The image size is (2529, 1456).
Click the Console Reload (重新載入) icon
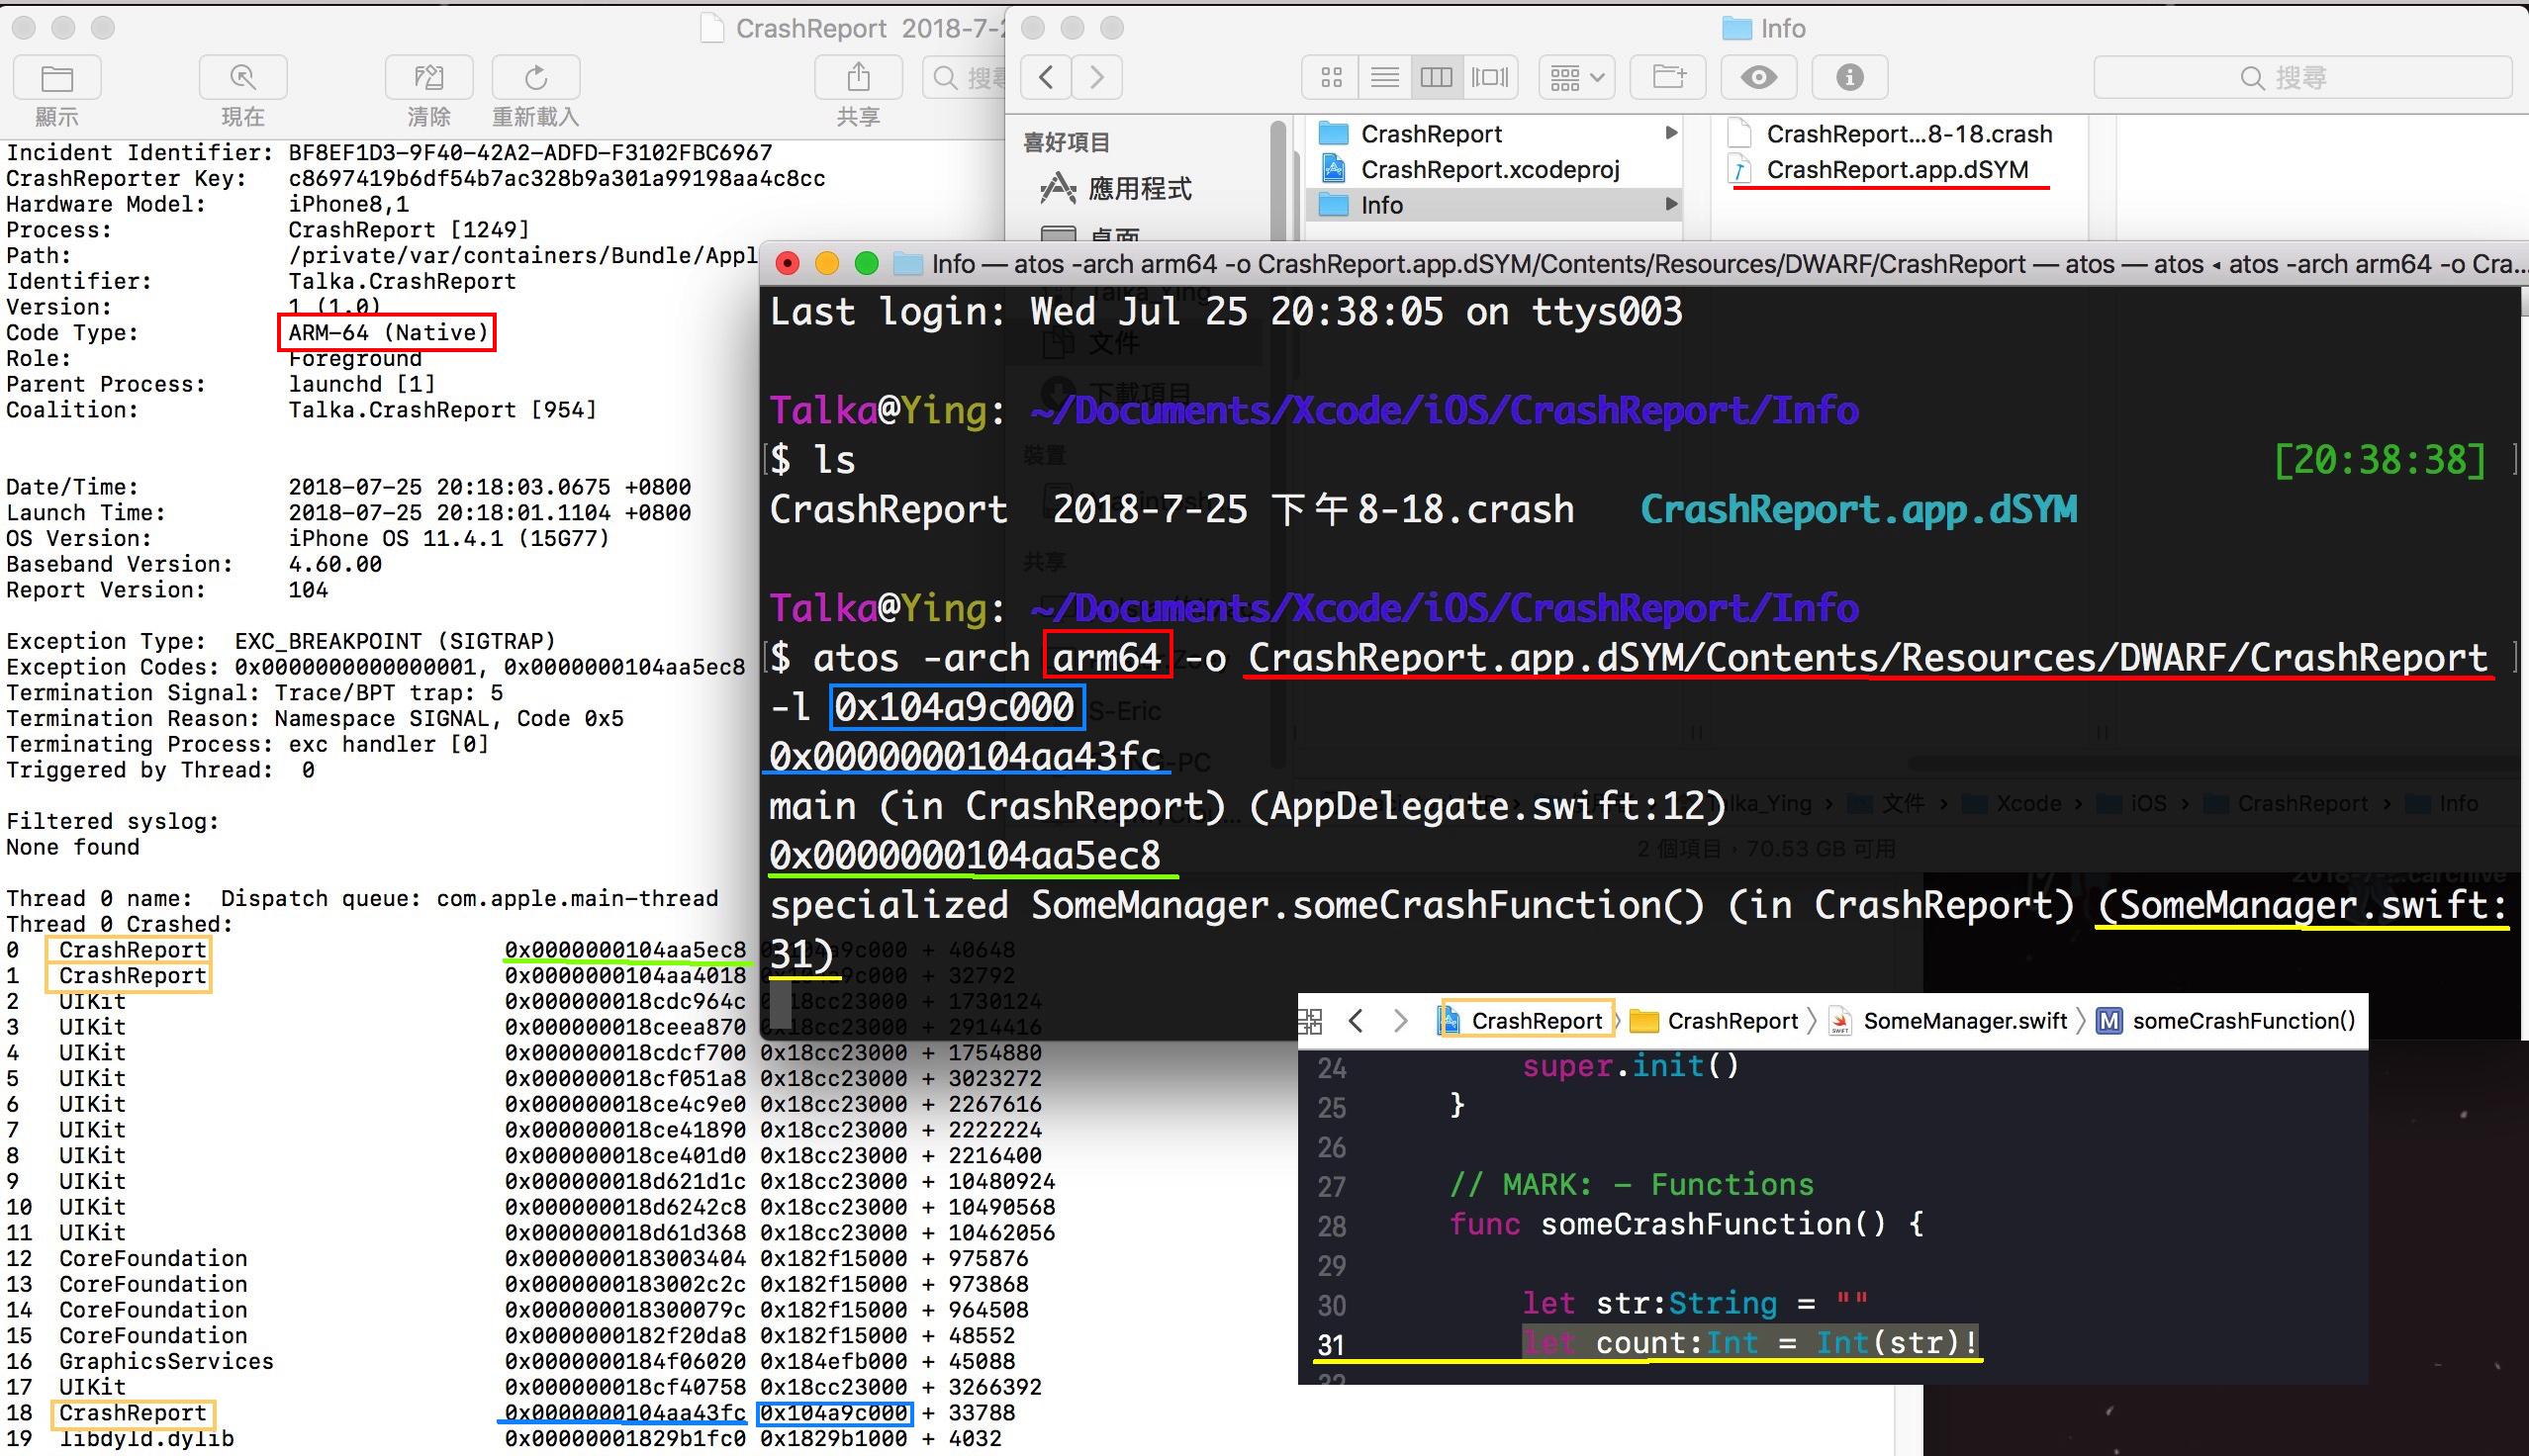coord(536,78)
